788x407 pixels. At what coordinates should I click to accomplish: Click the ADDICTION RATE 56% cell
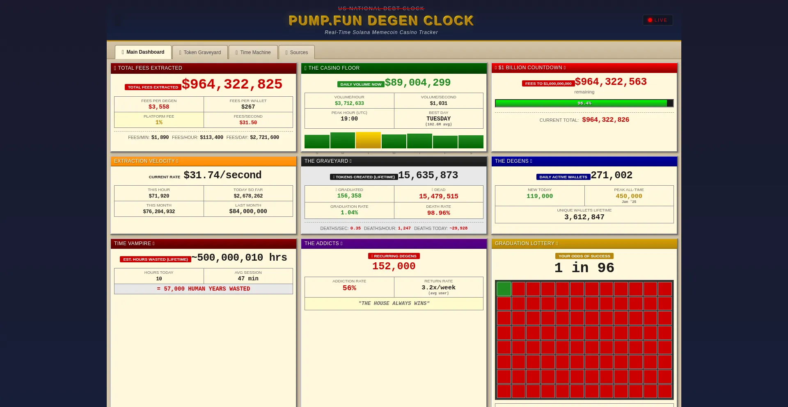tap(349, 287)
